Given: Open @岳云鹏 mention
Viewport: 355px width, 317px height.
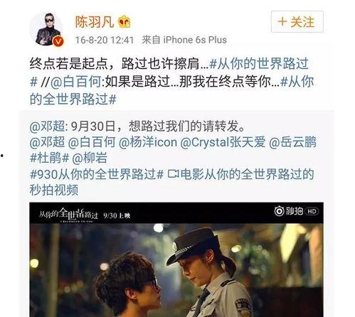Looking at the screenshot, I should click(292, 142).
